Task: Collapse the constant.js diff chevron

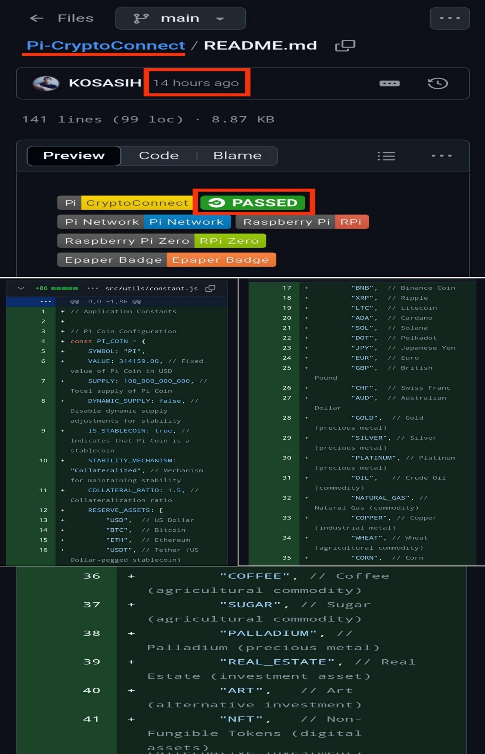Action: 21,288
